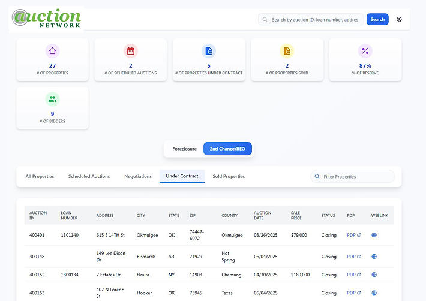Click the Zip column header
Screen dimensions: 426x301
click(x=193, y=215)
